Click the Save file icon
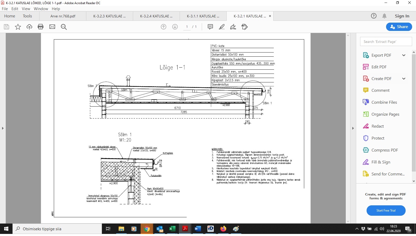This screenshot has height=236, width=416. (6, 27)
